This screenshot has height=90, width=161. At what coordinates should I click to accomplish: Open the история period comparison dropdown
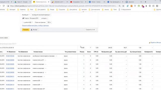coord(44,18)
